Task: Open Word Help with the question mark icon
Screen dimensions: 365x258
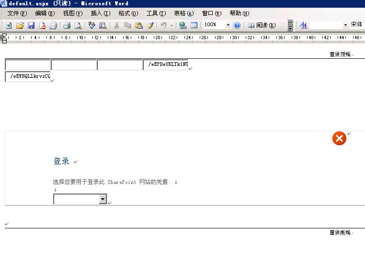Action: (x=237, y=25)
